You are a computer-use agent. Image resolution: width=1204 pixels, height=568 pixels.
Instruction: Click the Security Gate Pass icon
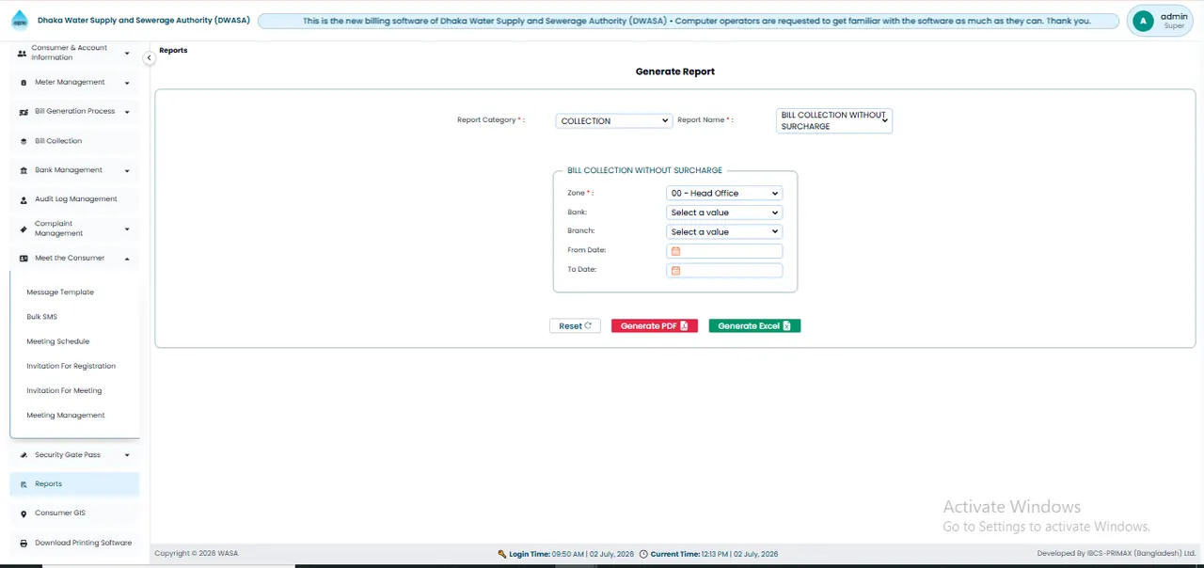point(24,455)
